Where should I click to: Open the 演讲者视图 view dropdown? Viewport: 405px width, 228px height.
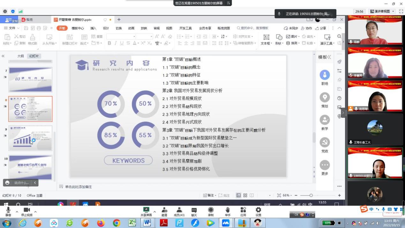(382, 11)
